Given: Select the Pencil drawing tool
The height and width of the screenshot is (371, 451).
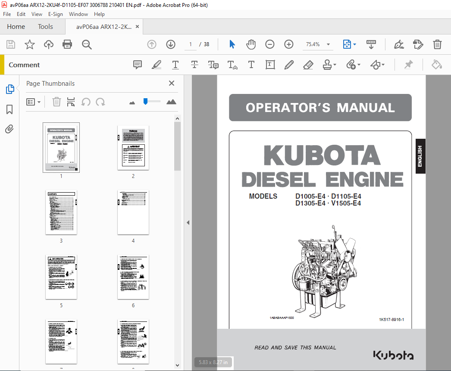Looking at the screenshot, I should (289, 65).
